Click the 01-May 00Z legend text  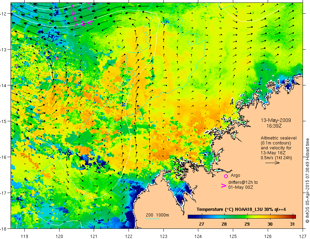pyautogui.click(x=240, y=187)
